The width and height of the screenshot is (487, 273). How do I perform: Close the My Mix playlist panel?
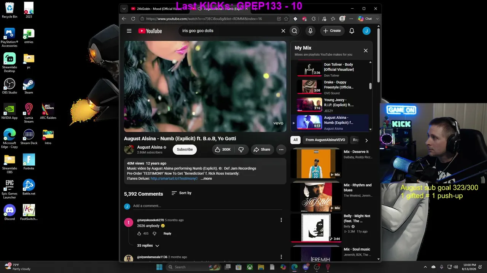[366, 50]
